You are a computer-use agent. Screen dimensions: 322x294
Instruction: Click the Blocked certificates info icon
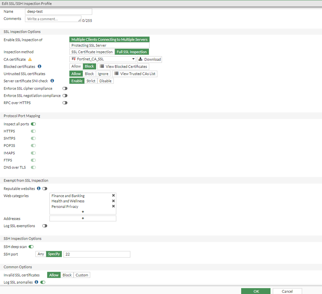pos(40,66)
